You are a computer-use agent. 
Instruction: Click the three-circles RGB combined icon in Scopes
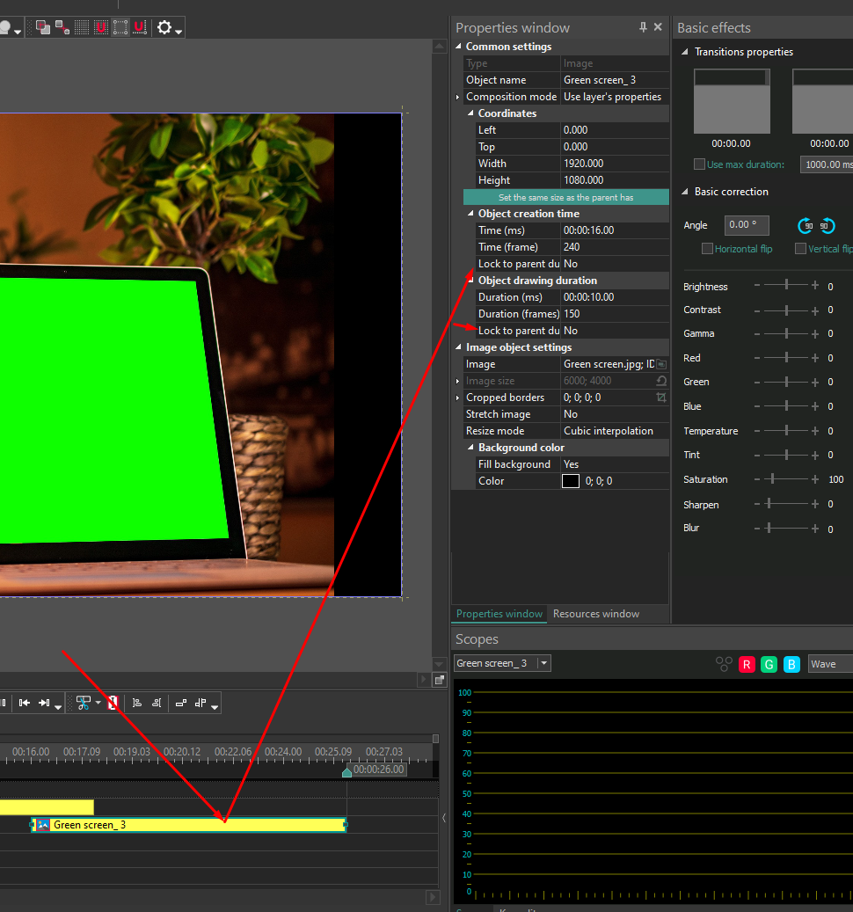[724, 664]
